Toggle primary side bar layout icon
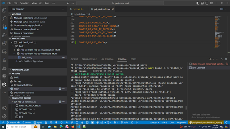The image size is (230, 129). click(x=198, y=3)
